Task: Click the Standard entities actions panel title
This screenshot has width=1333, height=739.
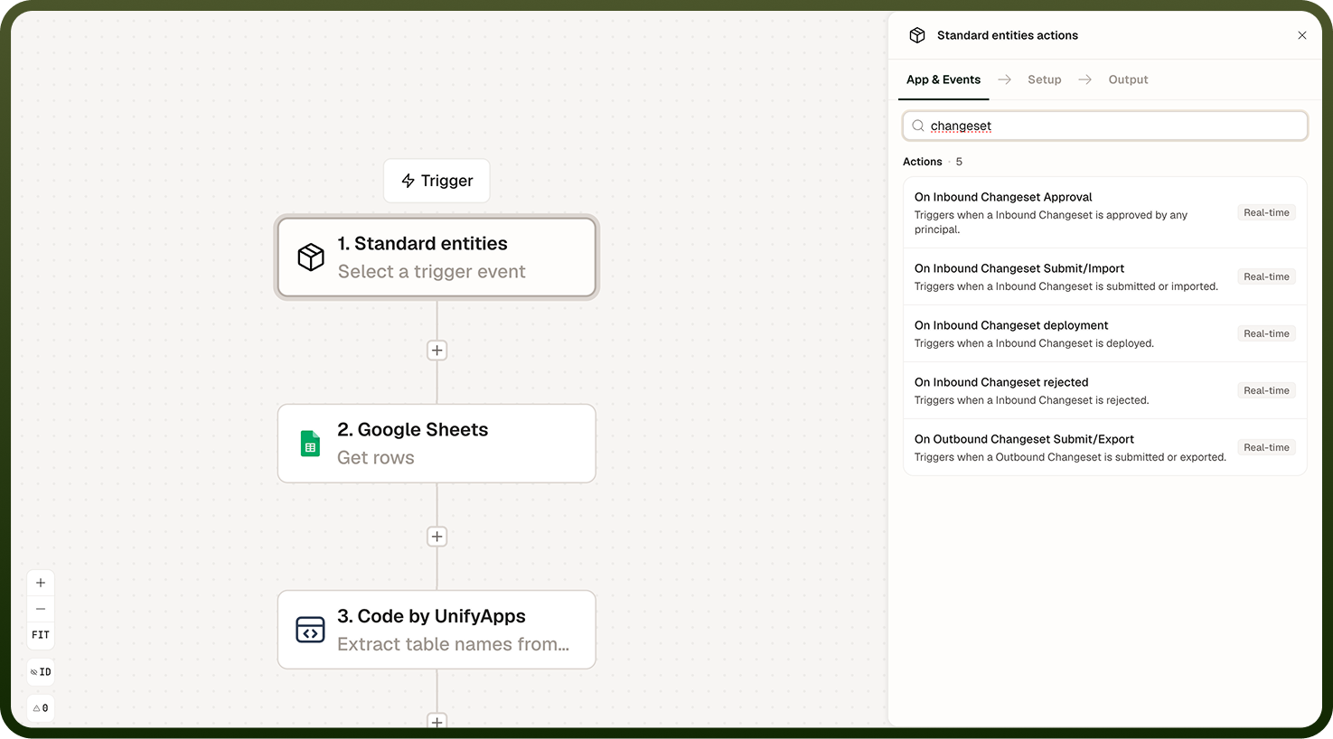Action: click(x=1008, y=35)
